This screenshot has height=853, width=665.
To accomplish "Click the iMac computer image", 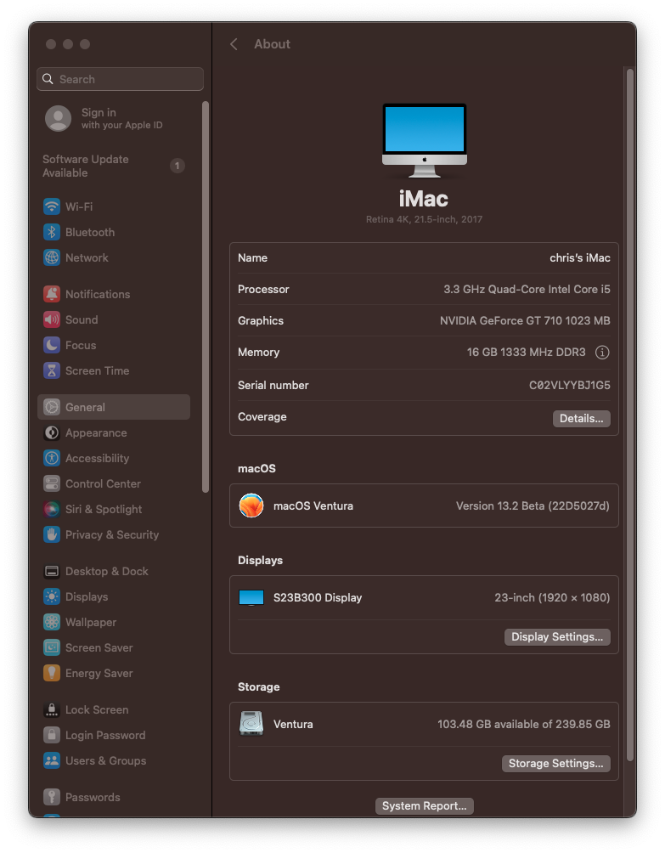I will [x=424, y=141].
